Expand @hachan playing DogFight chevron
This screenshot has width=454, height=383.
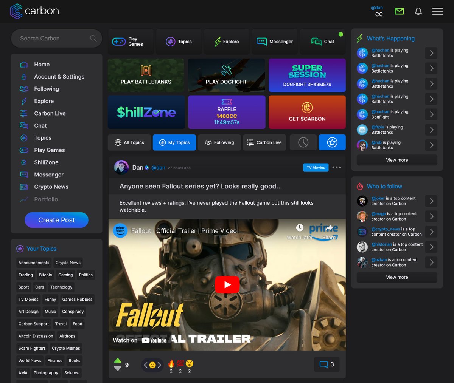tap(431, 114)
